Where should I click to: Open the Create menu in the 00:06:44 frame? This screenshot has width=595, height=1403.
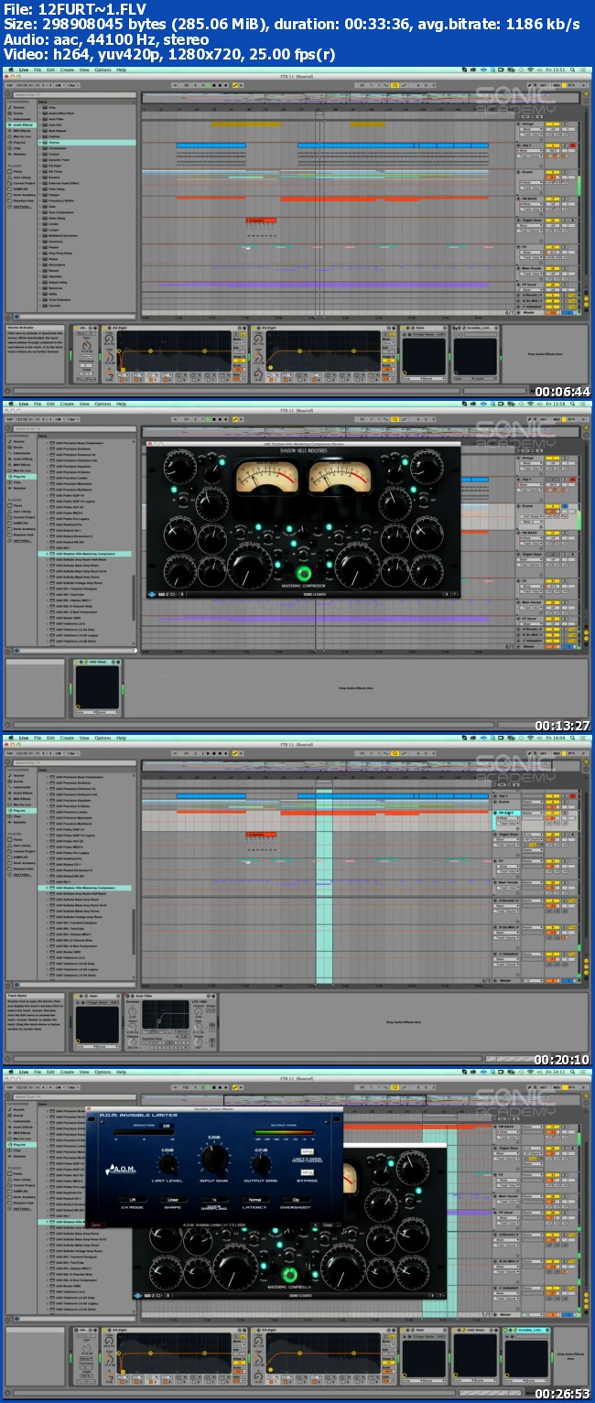68,70
